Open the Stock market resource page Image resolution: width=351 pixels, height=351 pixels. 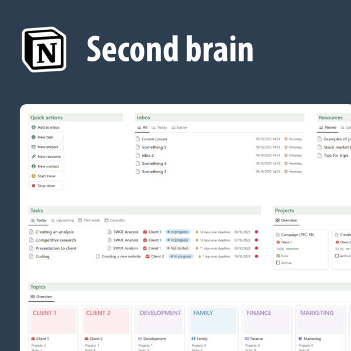point(336,147)
